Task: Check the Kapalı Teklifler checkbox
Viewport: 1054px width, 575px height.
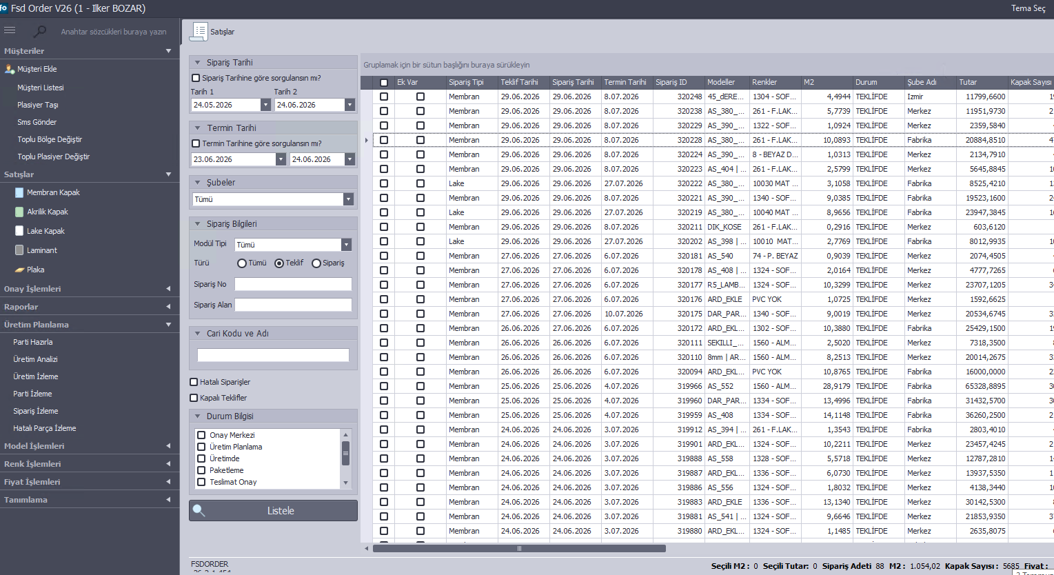Action: click(x=194, y=398)
